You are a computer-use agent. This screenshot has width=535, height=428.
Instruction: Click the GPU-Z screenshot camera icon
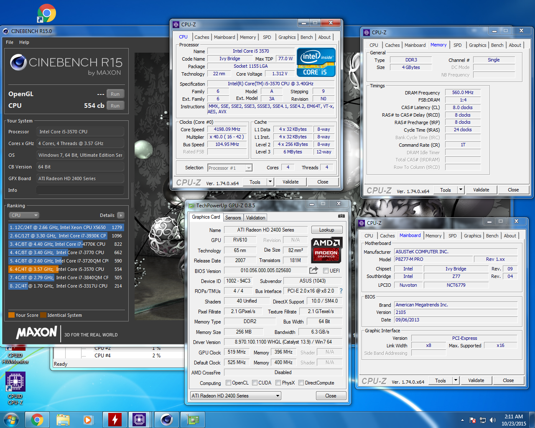[x=341, y=216]
